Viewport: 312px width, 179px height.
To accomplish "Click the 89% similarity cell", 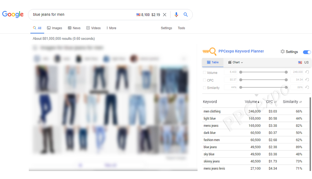I will 299,147.
